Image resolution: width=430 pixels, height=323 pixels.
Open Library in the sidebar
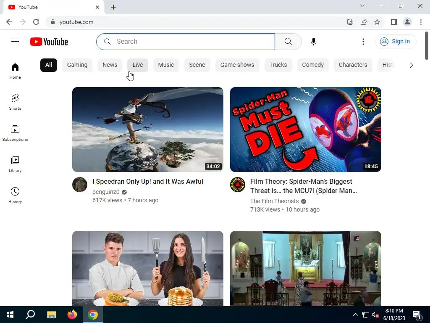(15, 164)
